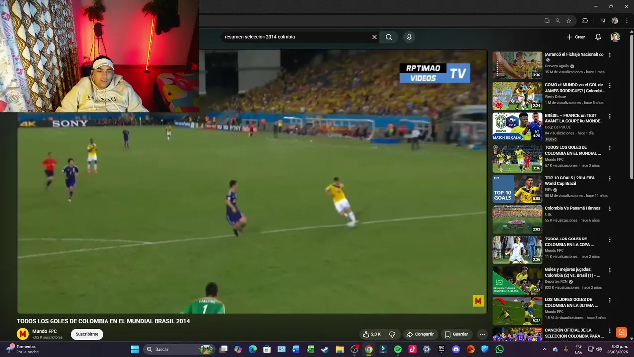Click the Suscribirme button

(x=87, y=334)
